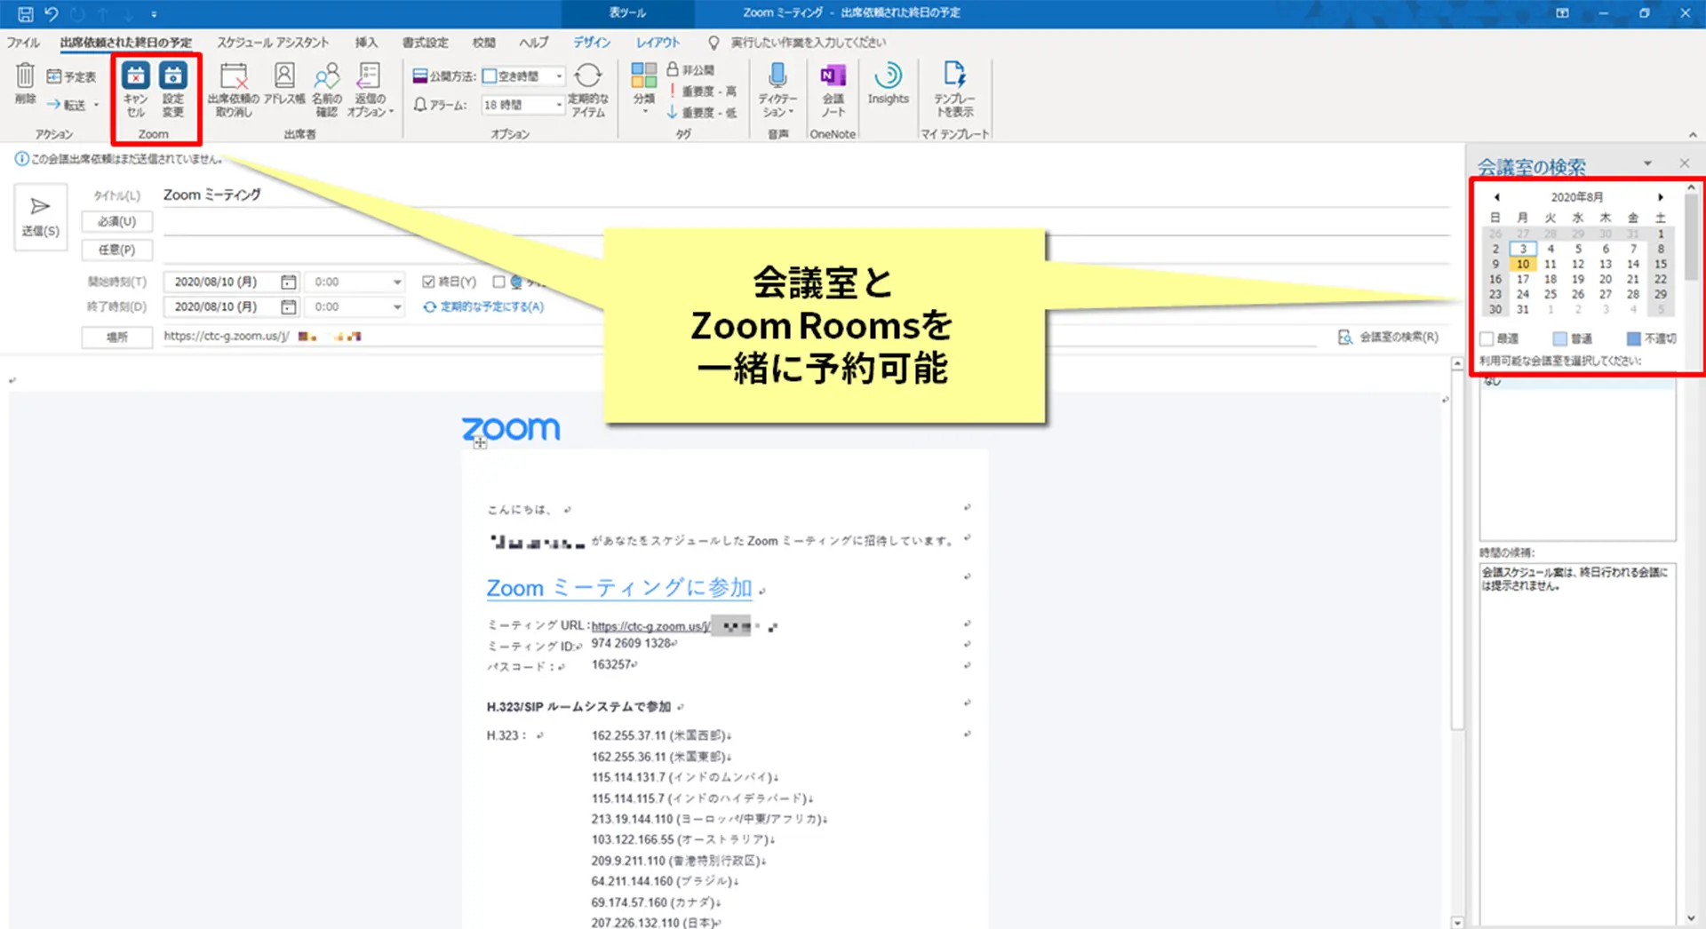Open the end time 0:00 dropdown
Screen dimensions: 1706x929
tap(396, 306)
